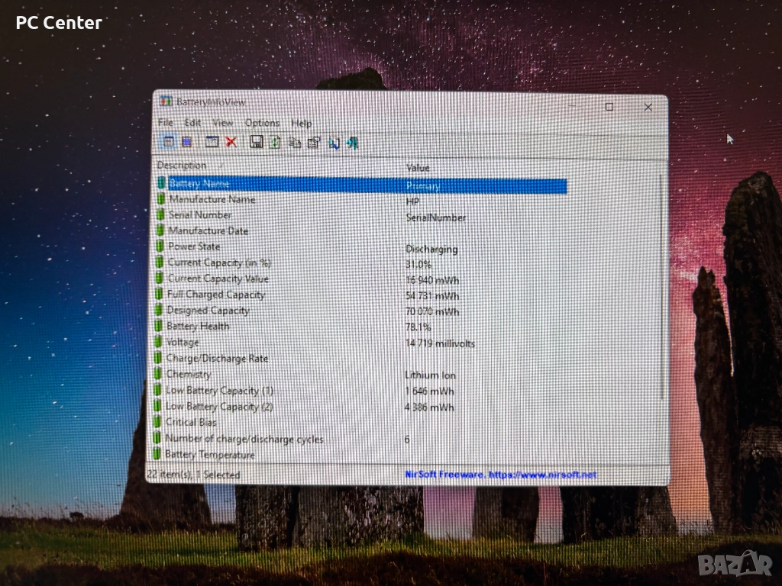782x586 pixels.
Task: Switch to the Battery Log view icon
Action: point(186,141)
